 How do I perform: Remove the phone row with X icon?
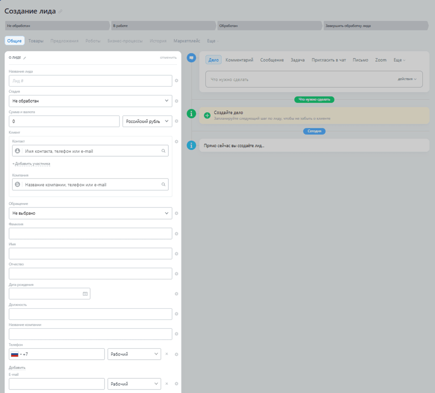coord(167,354)
